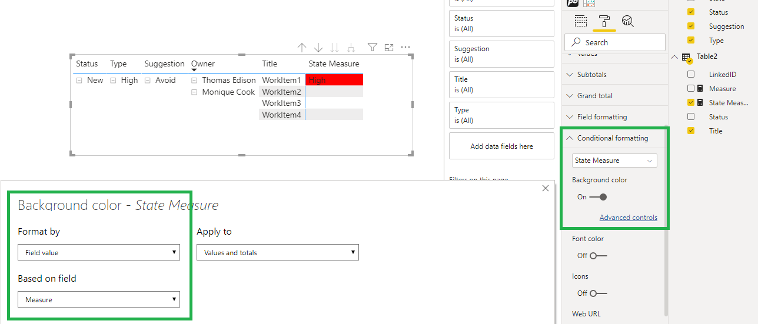Turn off the Background color toggle

(598, 197)
